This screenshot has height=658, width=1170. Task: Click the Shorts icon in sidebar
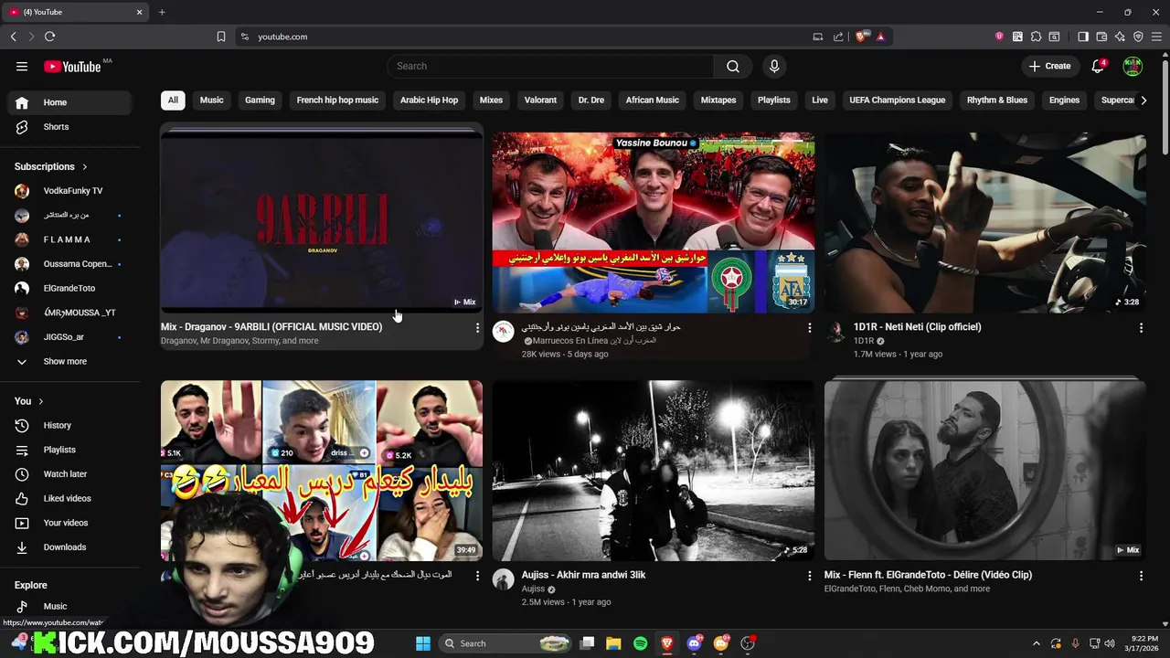click(x=22, y=127)
